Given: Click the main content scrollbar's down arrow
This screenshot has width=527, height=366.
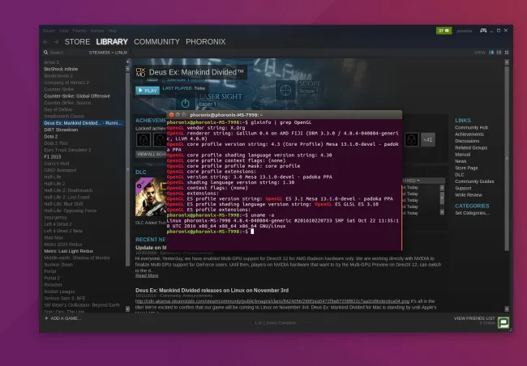Looking at the screenshot, I should [x=507, y=309].
